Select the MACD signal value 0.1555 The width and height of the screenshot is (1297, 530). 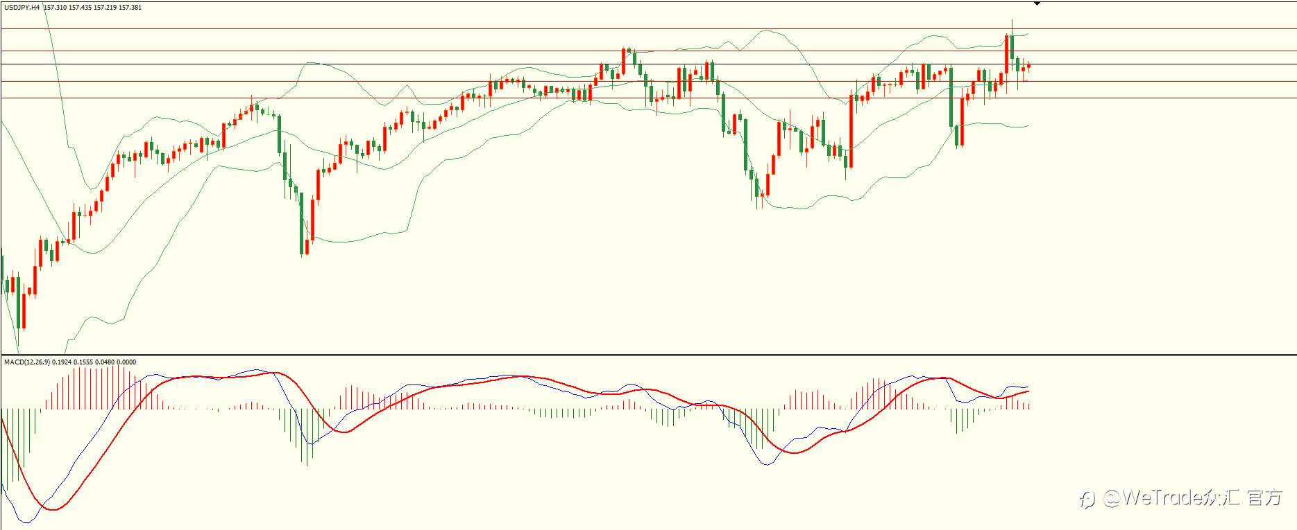point(83,362)
